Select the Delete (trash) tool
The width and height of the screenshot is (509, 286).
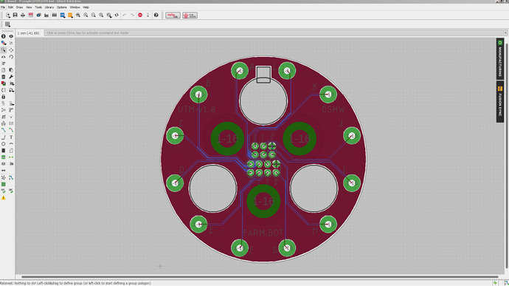[x=4, y=77]
